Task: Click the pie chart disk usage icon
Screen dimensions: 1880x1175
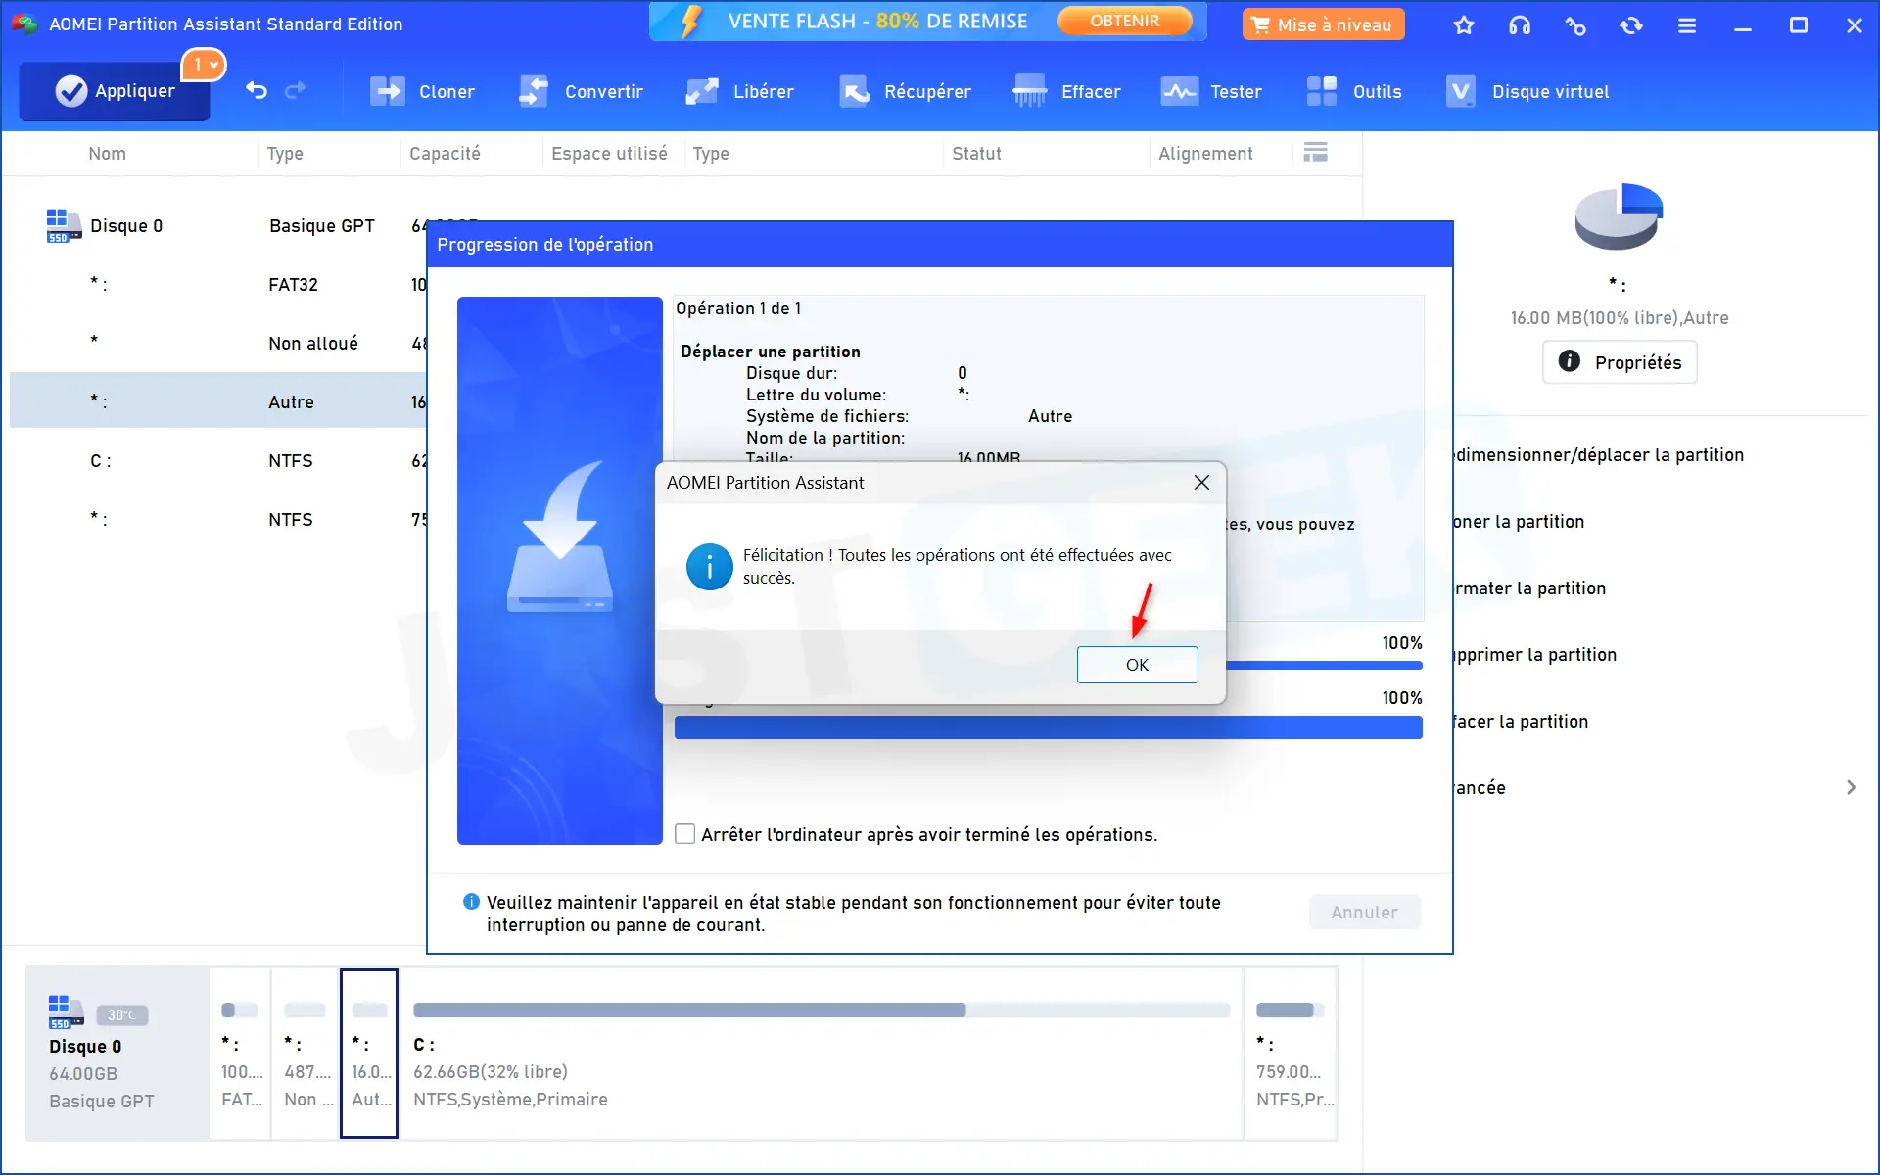Action: (x=1619, y=215)
